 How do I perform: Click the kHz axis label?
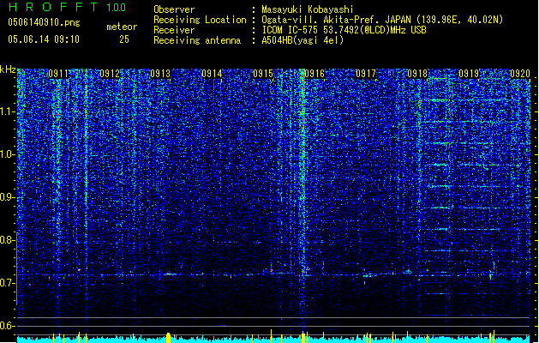click(8, 69)
